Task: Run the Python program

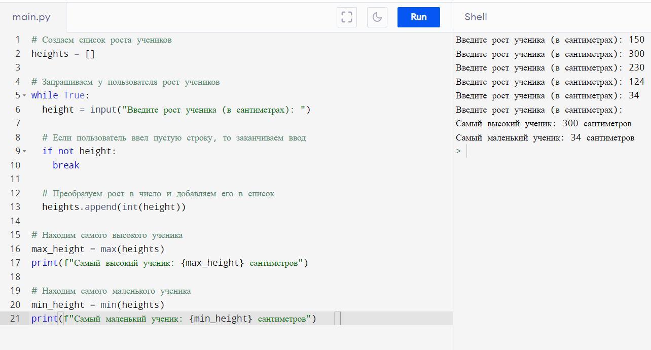Action: pos(418,17)
